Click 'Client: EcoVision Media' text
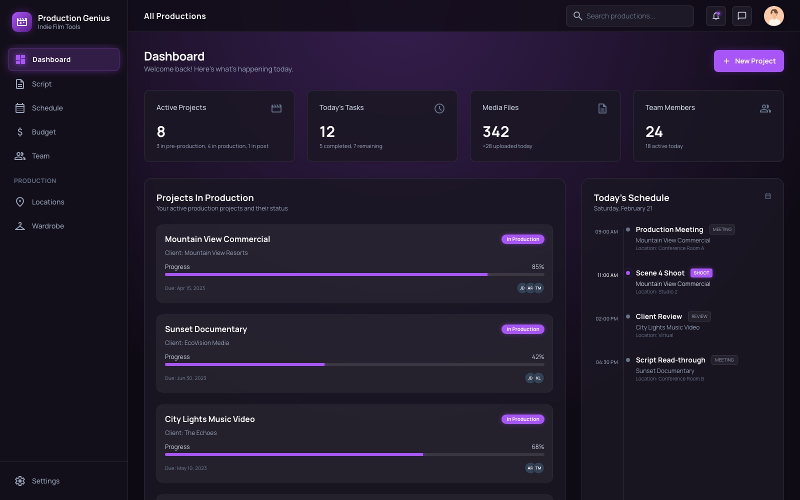The width and height of the screenshot is (800, 500). pos(197,343)
